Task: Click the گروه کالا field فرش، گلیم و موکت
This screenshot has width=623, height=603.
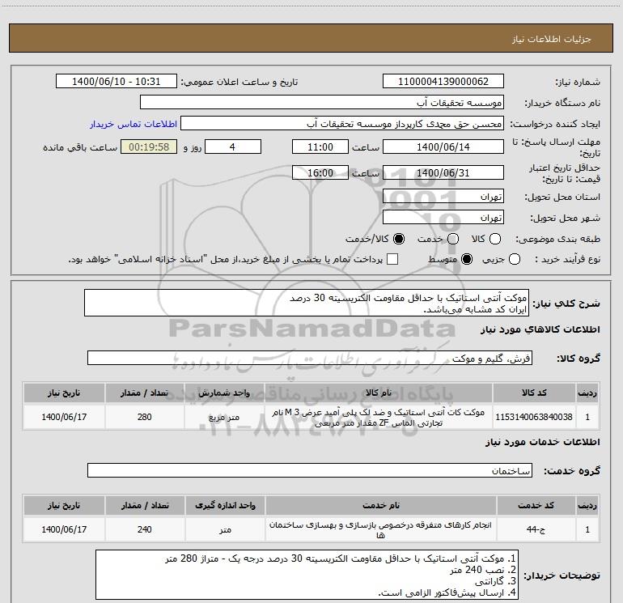Action: (x=310, y=358)
